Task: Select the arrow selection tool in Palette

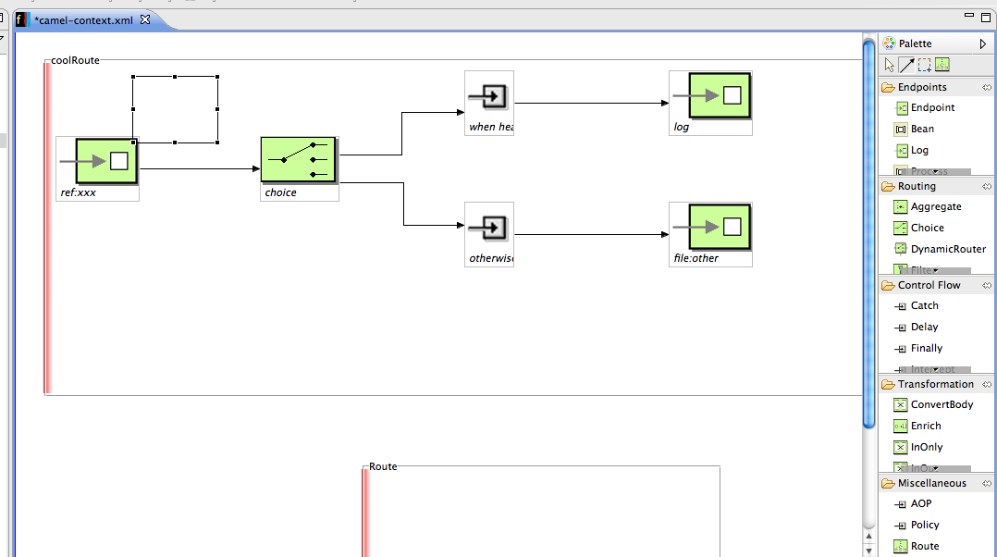Action: click(889, 65)
